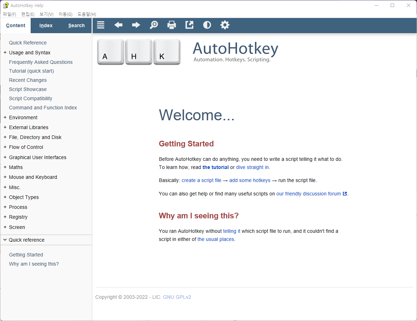Follow the 'dive straight in' link

(253, 167)
